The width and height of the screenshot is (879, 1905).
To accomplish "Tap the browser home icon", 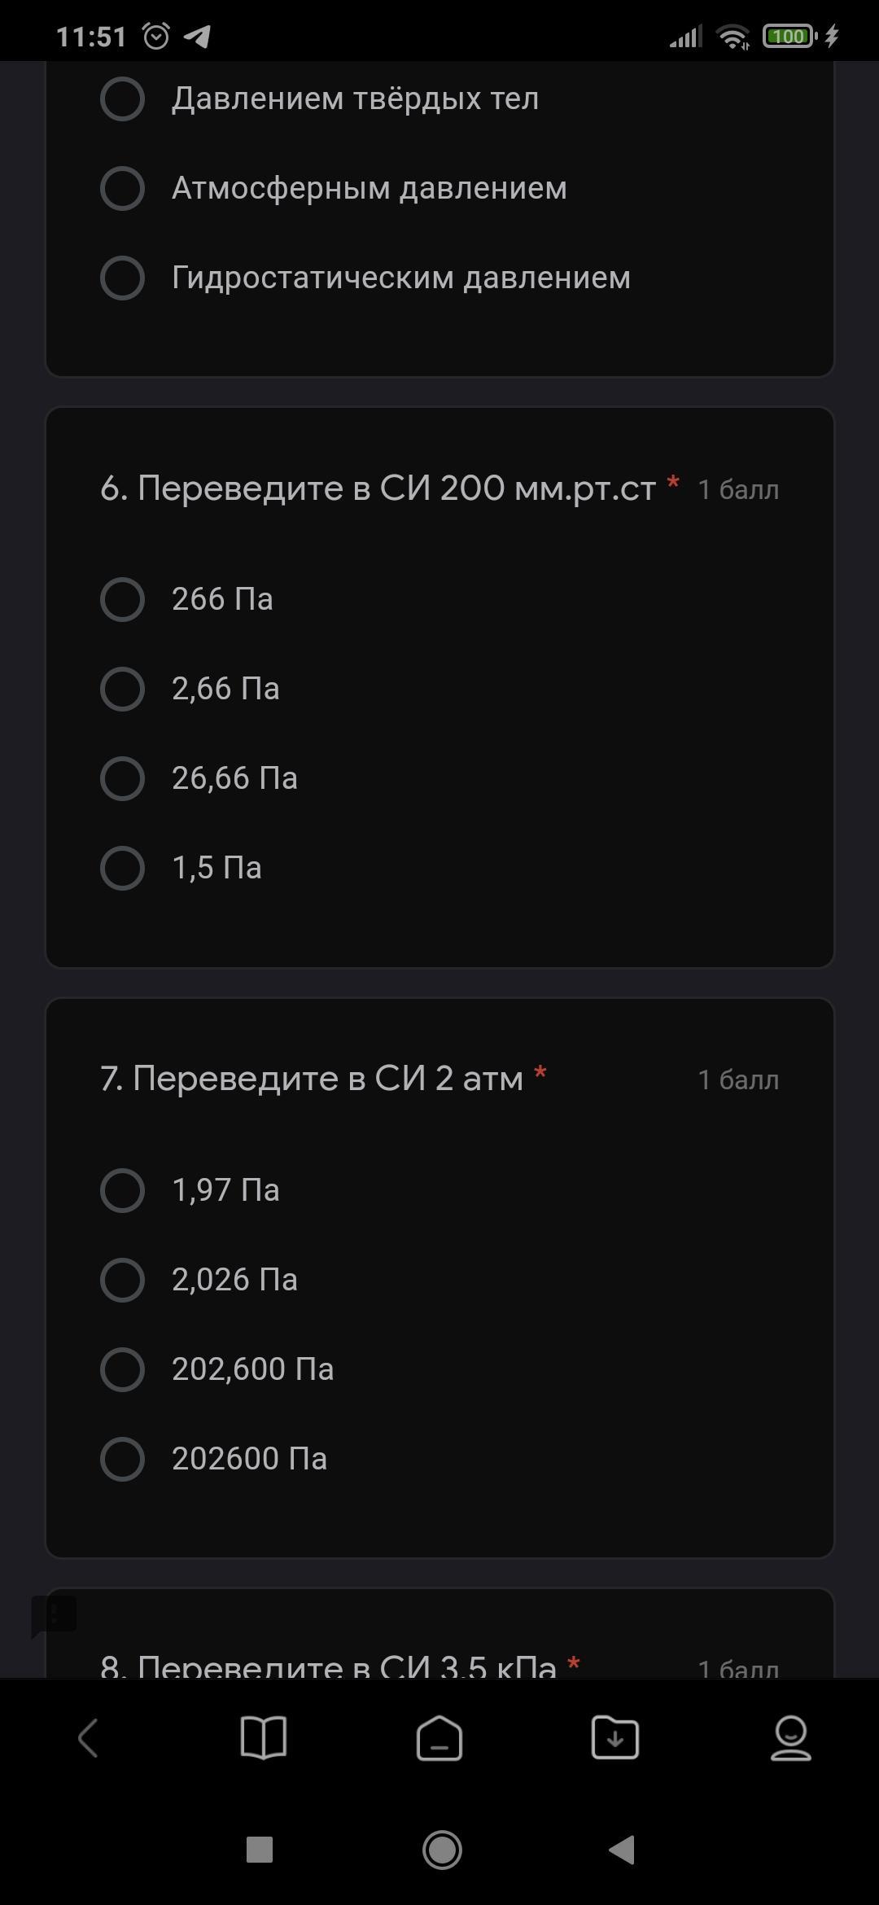I will (x=439, y=1738).
